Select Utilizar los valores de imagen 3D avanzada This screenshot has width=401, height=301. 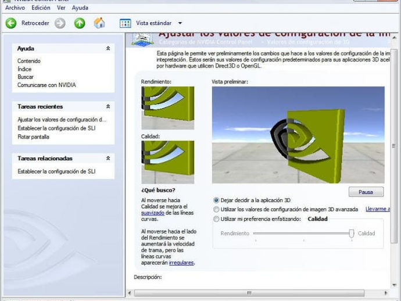click(216, 209)
